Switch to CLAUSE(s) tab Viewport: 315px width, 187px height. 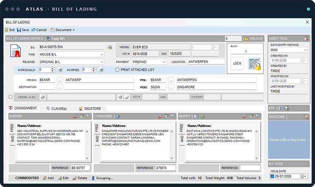[x=56, y=109]
